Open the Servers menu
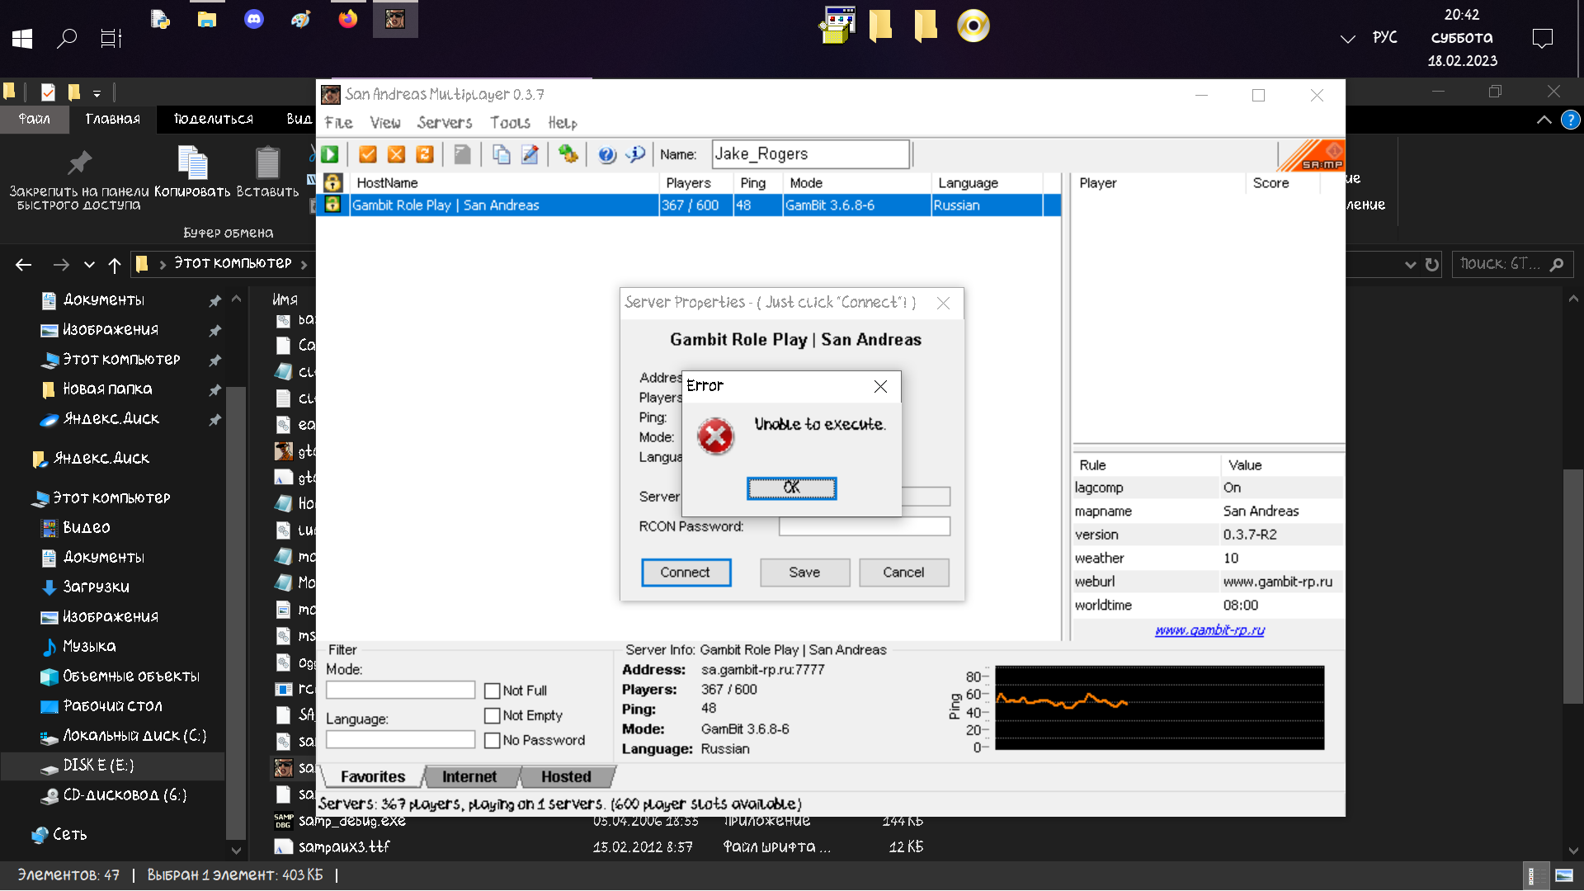This screenshot has width=1584, height=891. [x=444, y=122]
